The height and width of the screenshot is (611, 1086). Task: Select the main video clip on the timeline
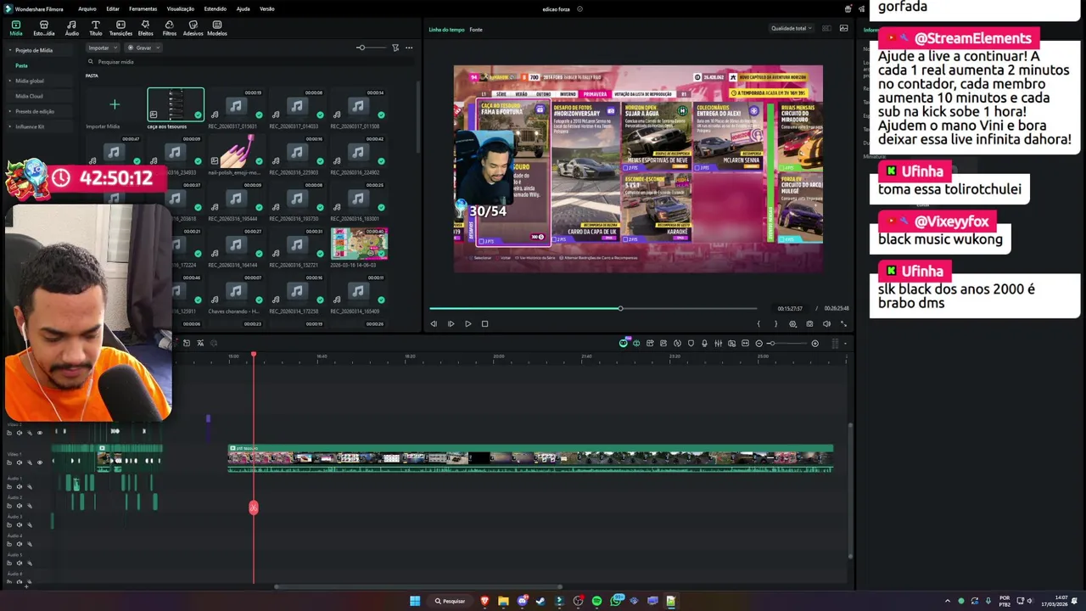pos(530,458)
